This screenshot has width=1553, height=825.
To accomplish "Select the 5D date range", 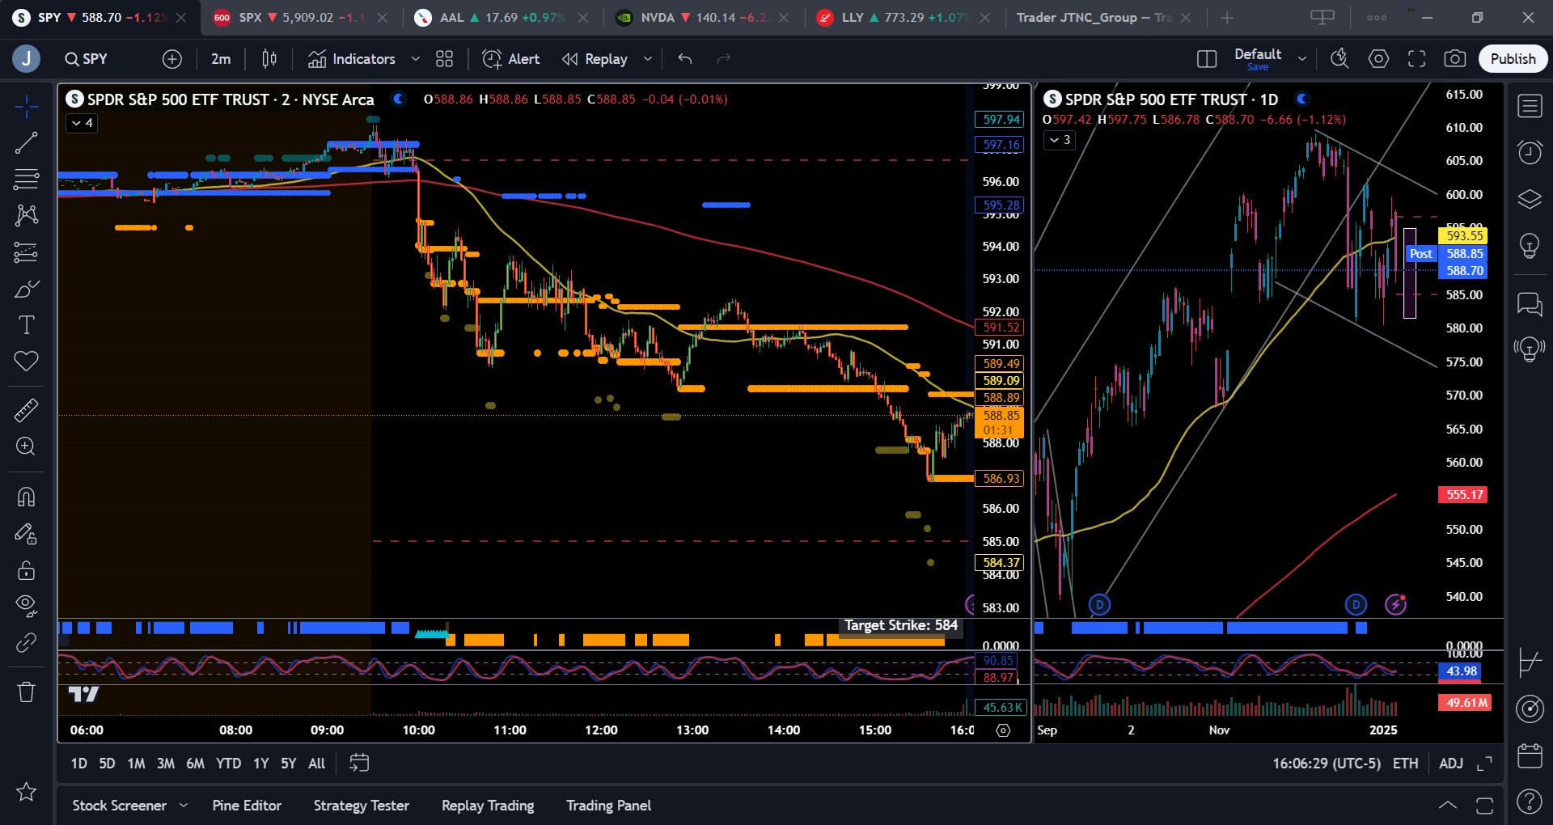I will tap(107, 763).
